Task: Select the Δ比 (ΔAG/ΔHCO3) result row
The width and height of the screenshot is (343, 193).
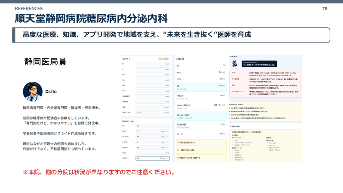Action: point(201,116)
